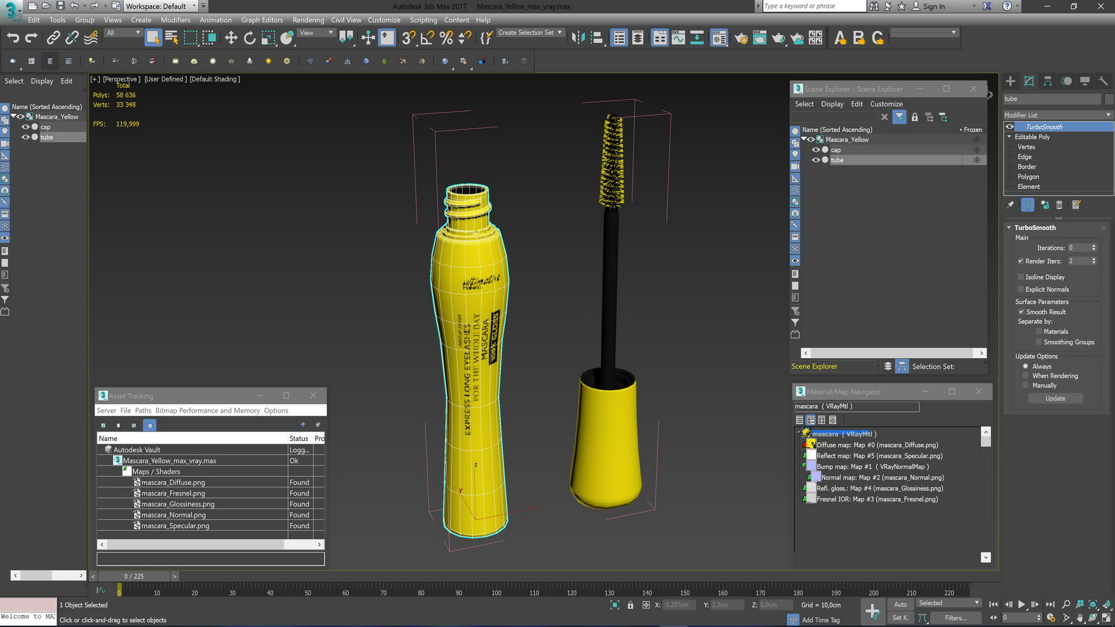Click the Bitmap Performance and Memory tab
Screen dimensions: 1115x627
click(207, 410)
